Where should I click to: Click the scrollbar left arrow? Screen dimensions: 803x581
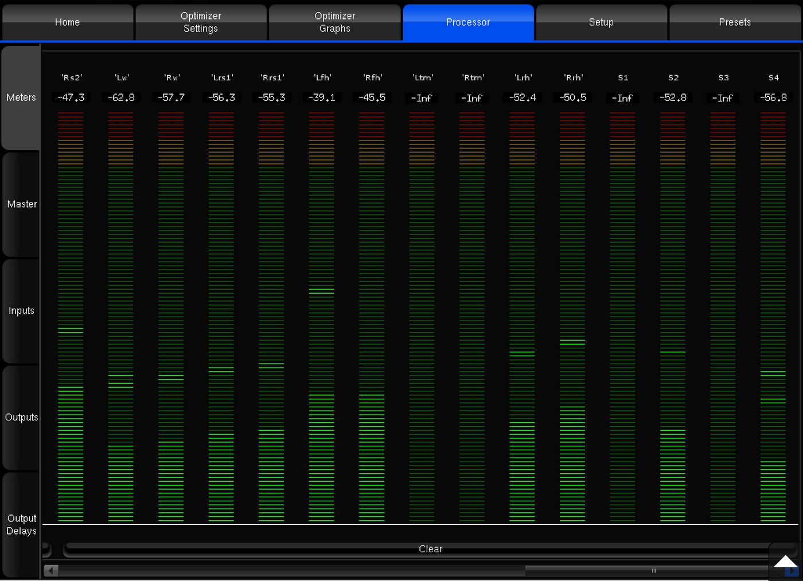51,571
